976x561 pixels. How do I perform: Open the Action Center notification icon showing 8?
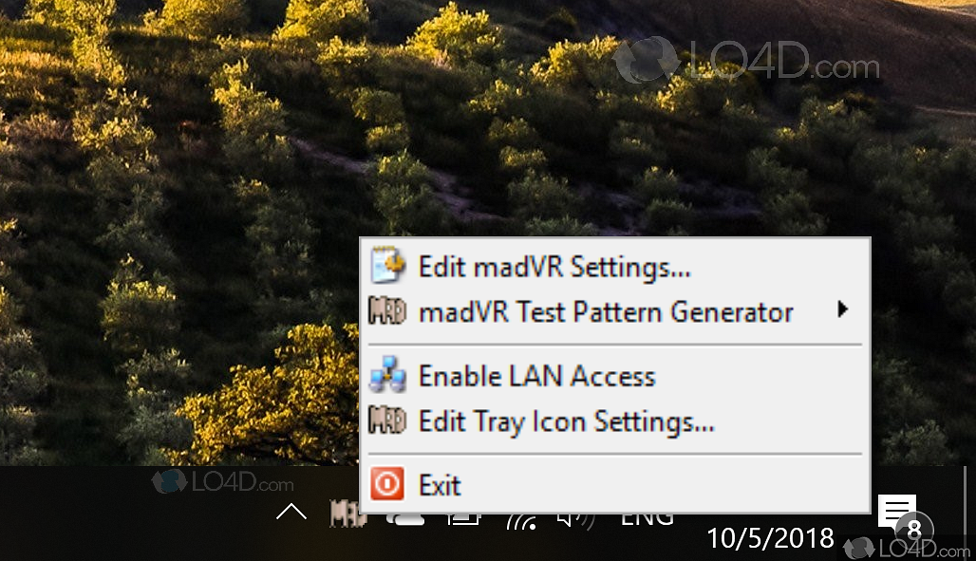click(x=897, y=514)
